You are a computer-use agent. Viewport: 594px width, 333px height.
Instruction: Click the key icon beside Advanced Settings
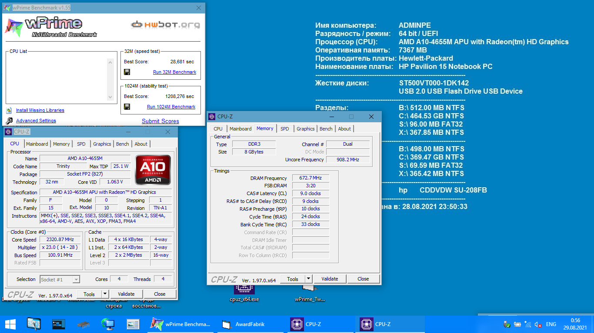(9, 121)
